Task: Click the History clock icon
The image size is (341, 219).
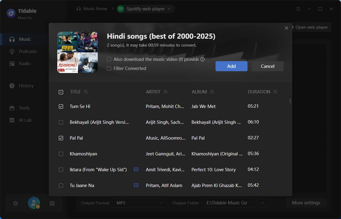Action: click(12, 86)
